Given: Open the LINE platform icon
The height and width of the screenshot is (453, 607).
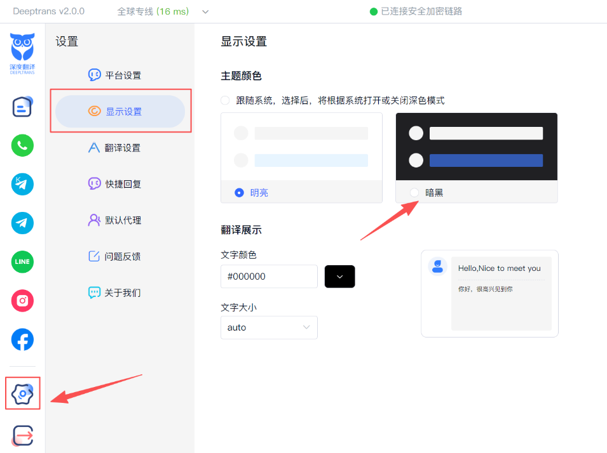Looking at the screenshot, I should (x=22, y=261).
